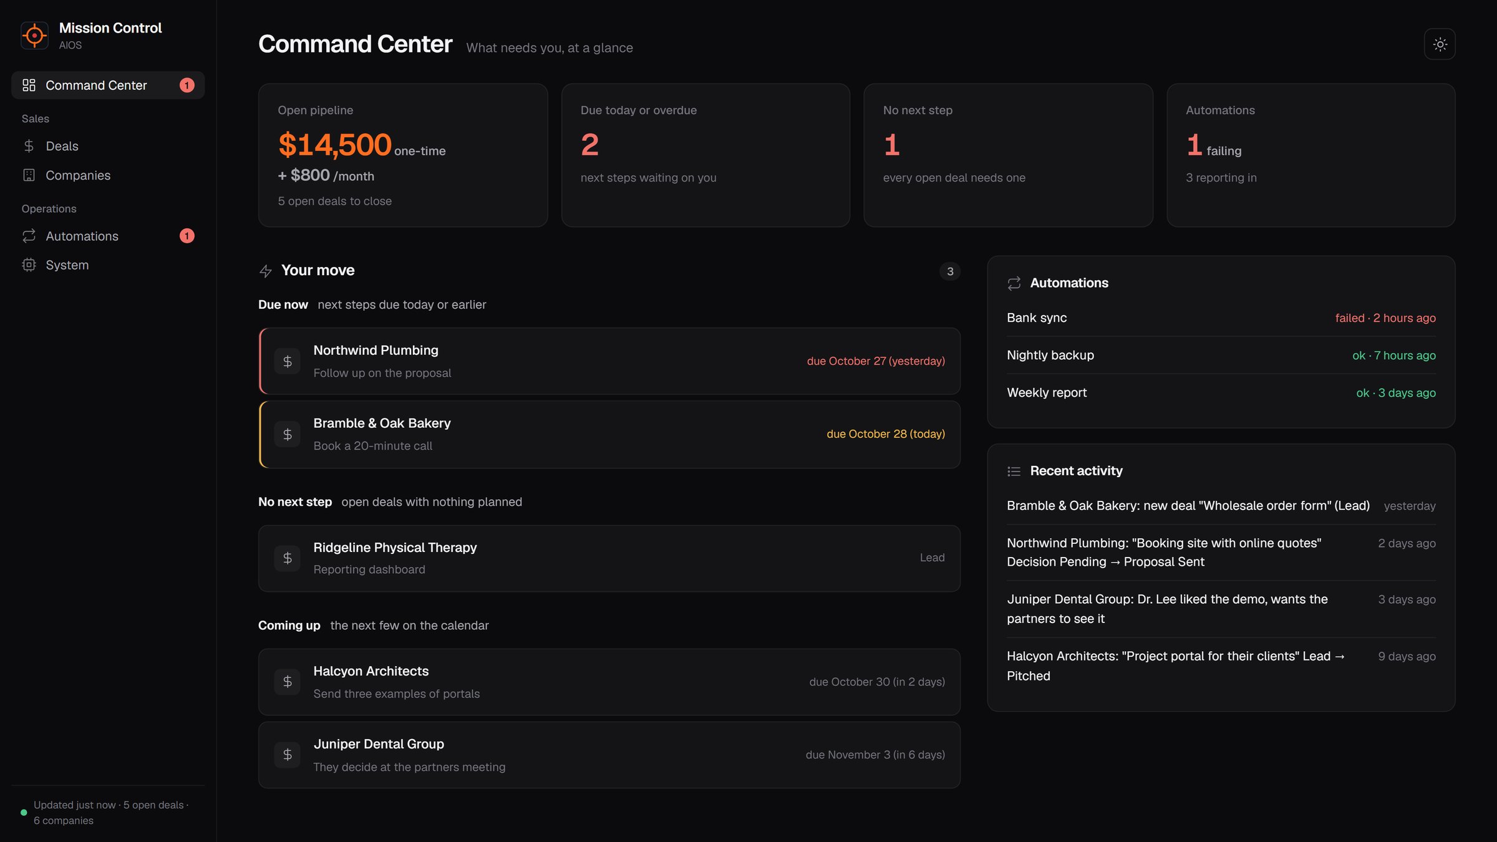Click the dollar icon on Bramble & Oak Bakery row
The width and height of the screenshot is (1497, 842).
288,434
